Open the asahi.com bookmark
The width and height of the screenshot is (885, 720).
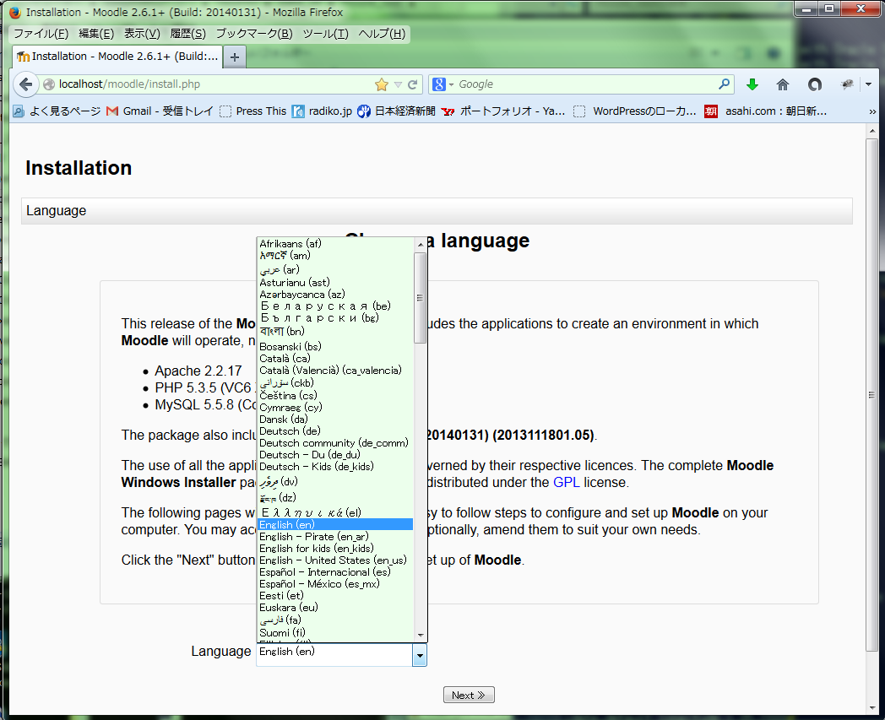(x=765, y=111)
